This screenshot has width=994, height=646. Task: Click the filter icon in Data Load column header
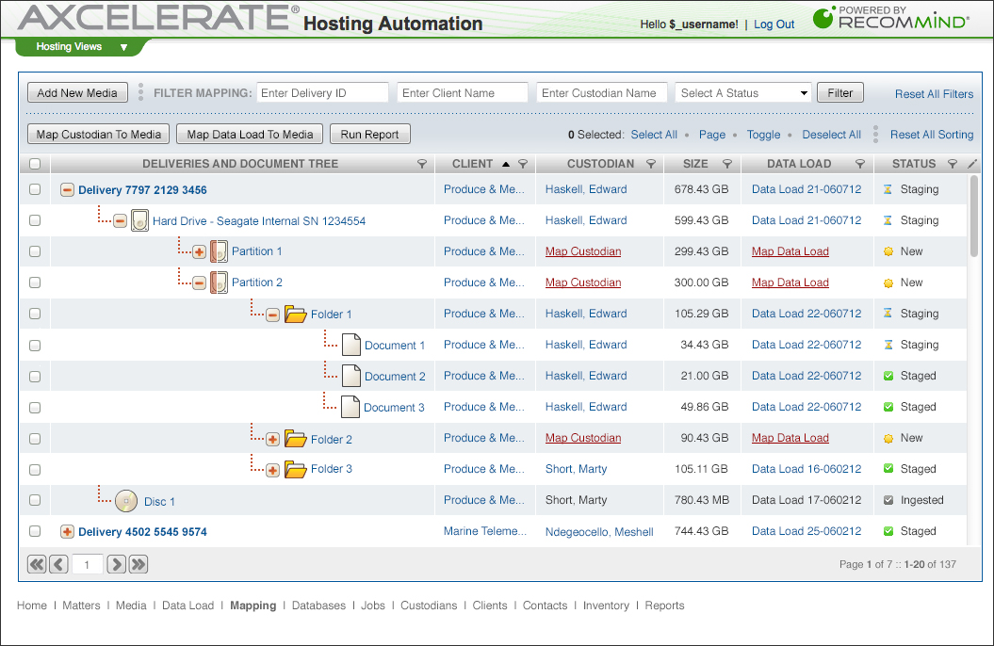[859, 164]
